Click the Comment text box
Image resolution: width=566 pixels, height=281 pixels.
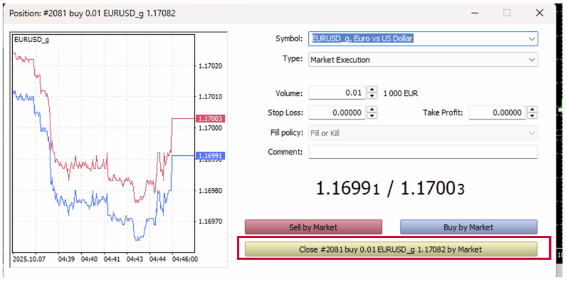click(423, 152)
